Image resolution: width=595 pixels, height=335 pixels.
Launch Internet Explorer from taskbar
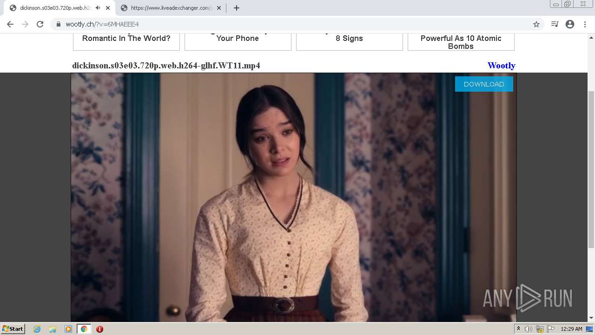[x=37, y=329]
